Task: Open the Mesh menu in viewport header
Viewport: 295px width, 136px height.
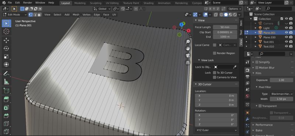Action: [76, 15]
